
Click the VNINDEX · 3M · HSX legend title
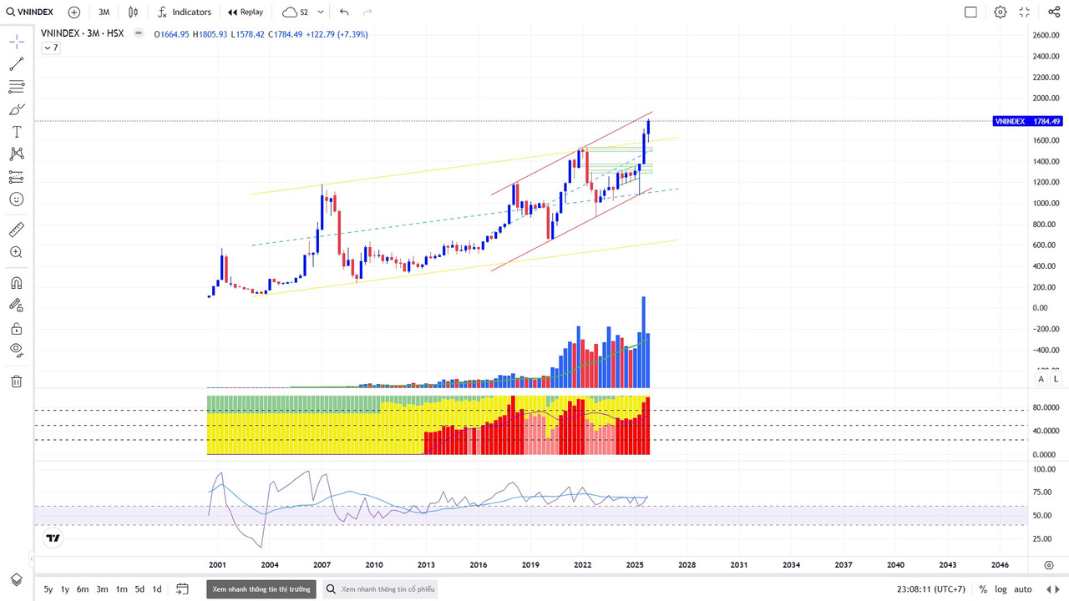pos(83,34)
